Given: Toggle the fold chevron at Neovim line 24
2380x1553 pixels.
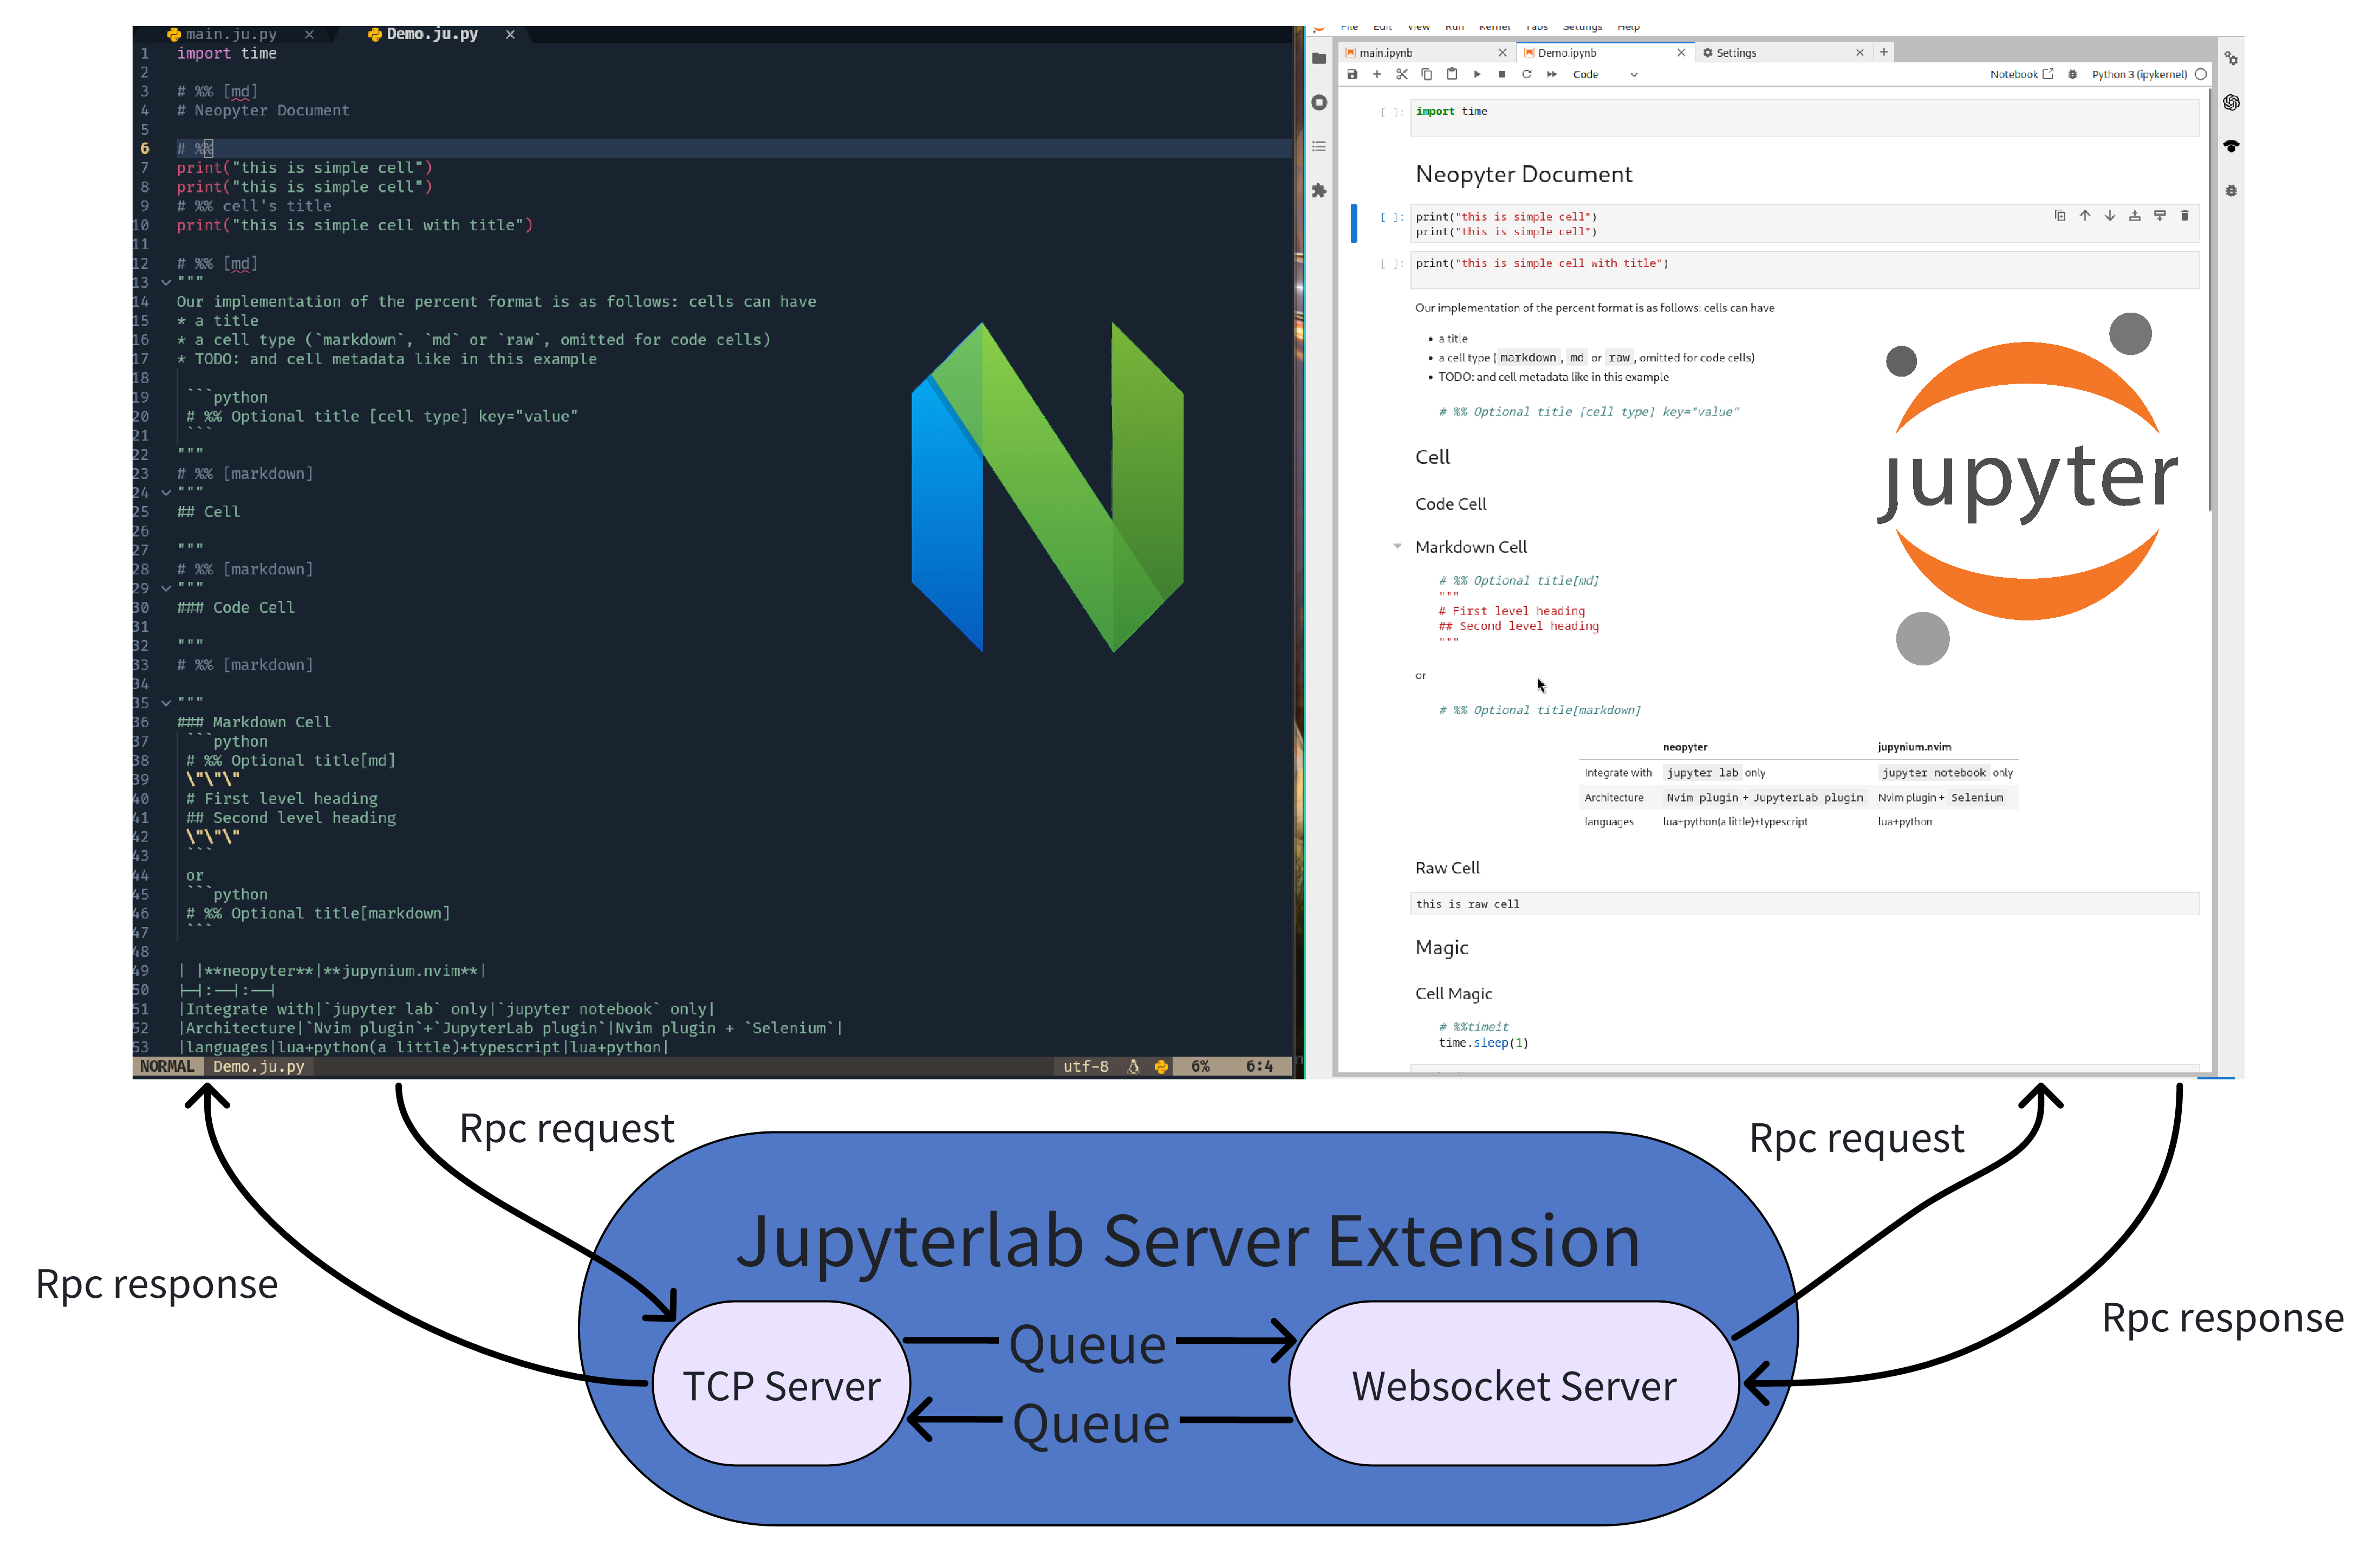Looking at the screenshot, I should pyautogui.click(x=166, y=493).
